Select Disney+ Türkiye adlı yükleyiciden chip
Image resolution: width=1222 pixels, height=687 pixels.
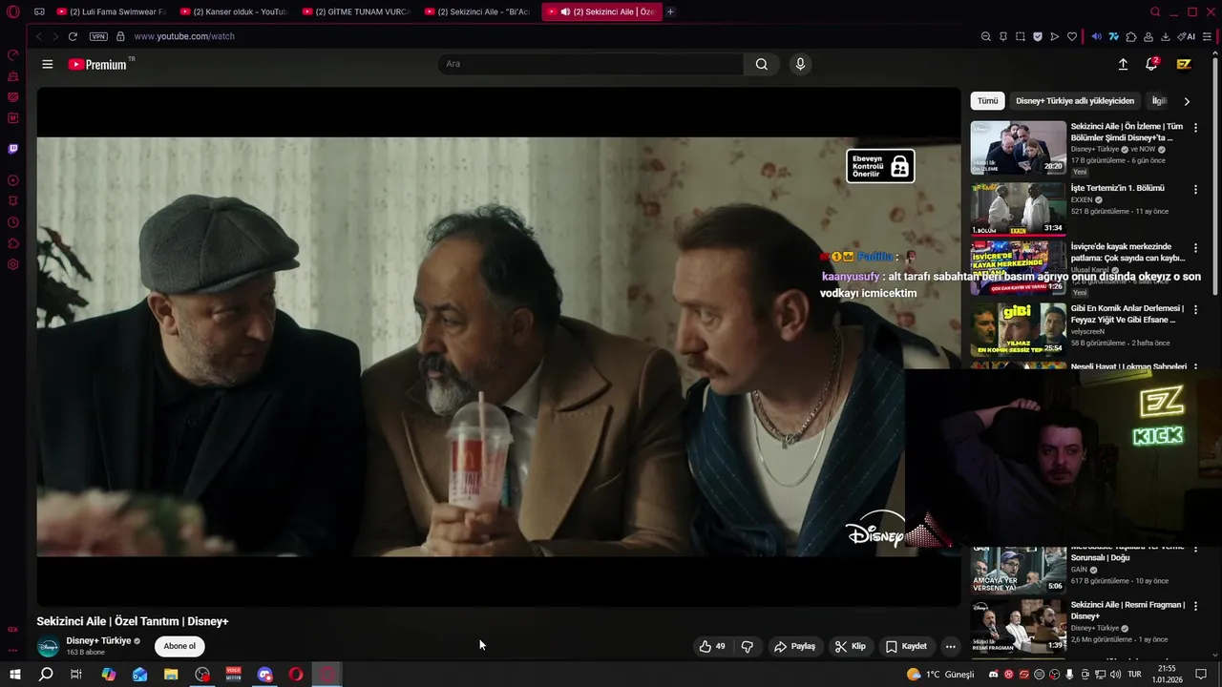pyautogui.click(x=1075, y=100)
